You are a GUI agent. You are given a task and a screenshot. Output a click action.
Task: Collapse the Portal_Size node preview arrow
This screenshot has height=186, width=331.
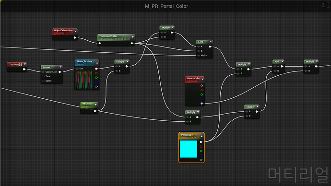click(x=201, y=136)
